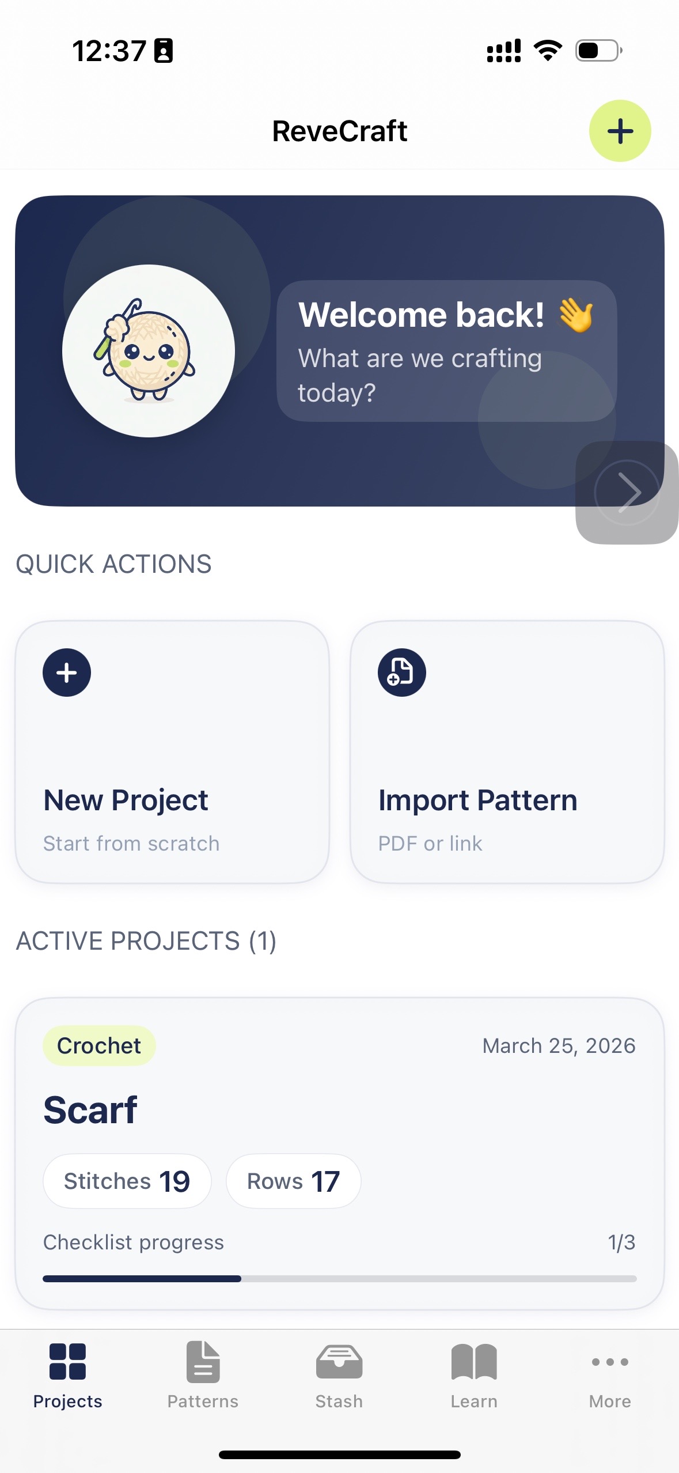Screen dimensions: 679x1473
Task: Click the import document icon on Import Pattern card
Action: (x=402, y=673)
